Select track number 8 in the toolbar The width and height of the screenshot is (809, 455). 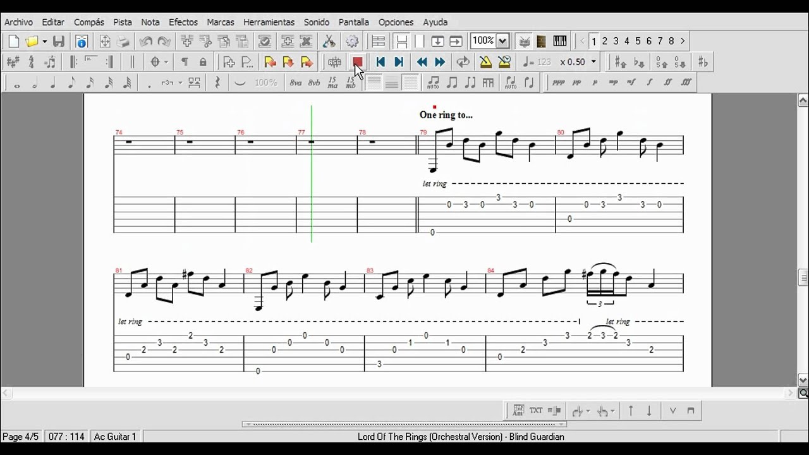671,41
